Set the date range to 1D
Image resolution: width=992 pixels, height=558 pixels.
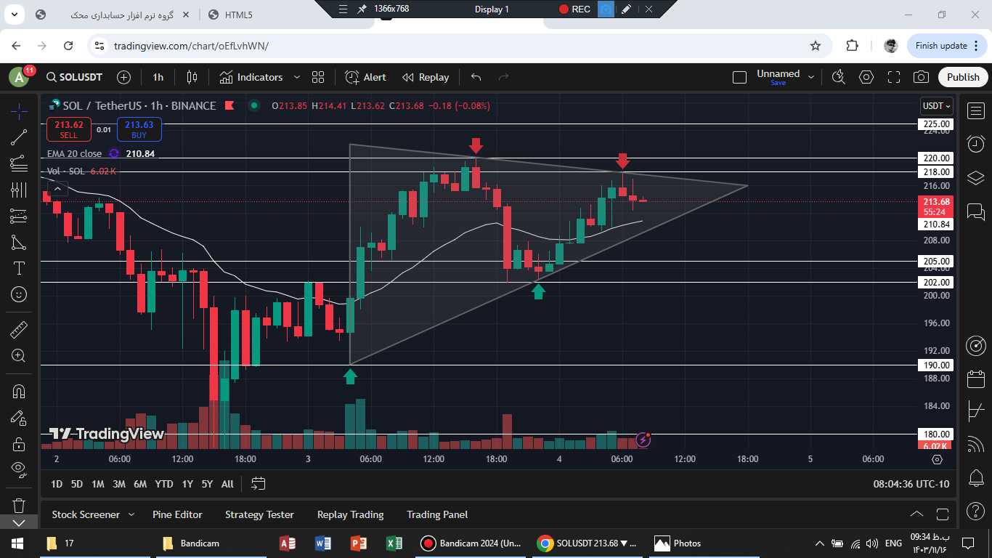[x=57, y=484]
